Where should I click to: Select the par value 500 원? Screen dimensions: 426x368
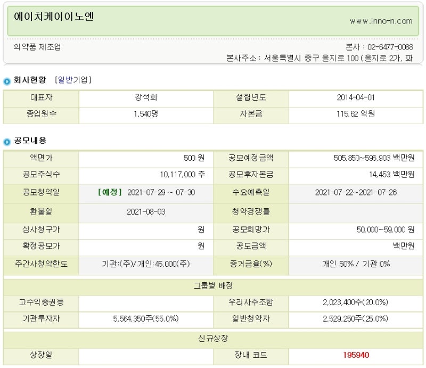click(194, 158)
